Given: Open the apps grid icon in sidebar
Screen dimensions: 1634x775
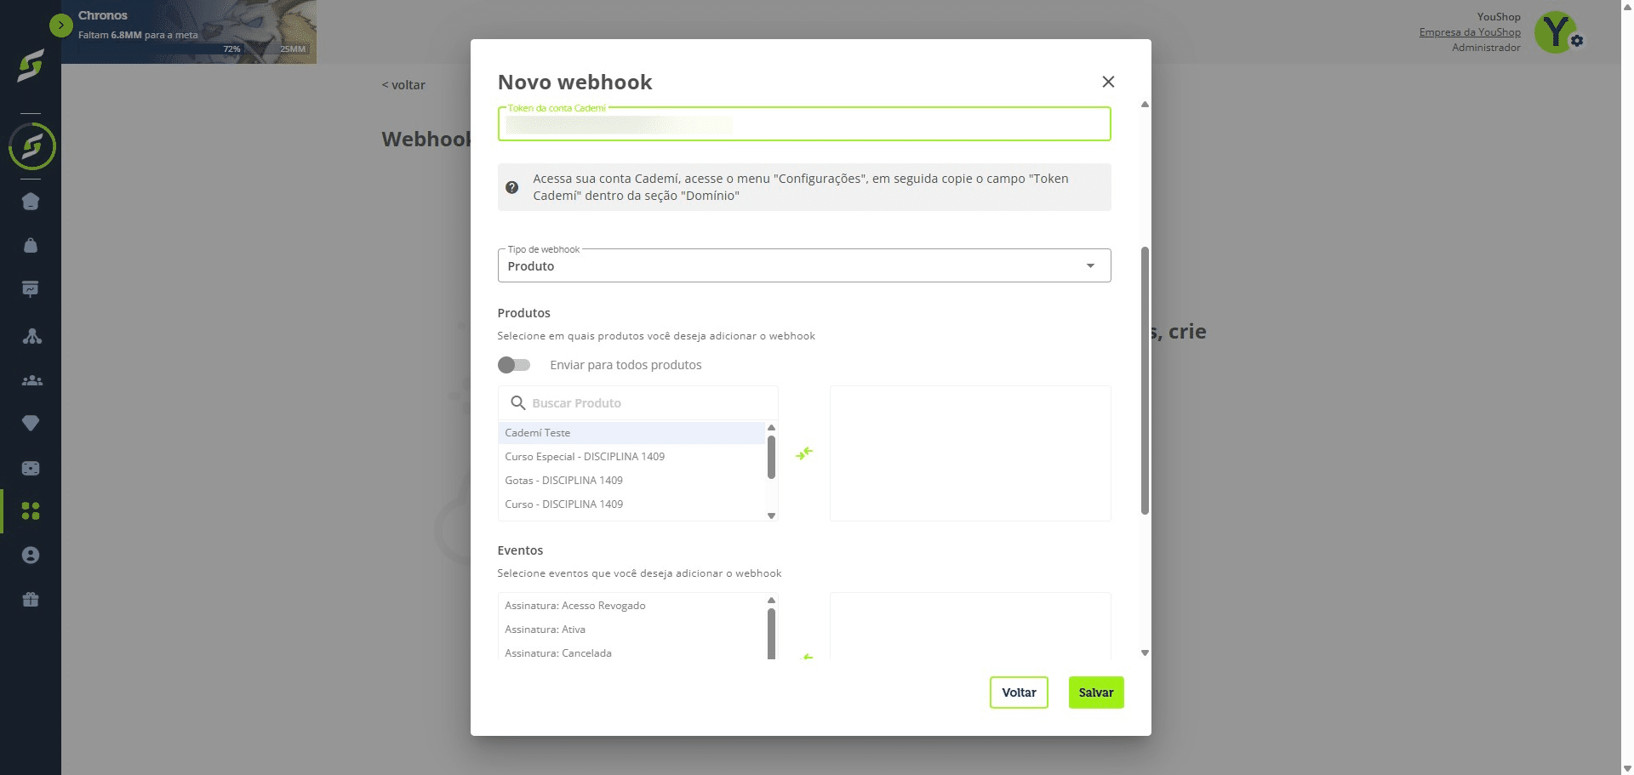Looking at the screenshot, I should click(x=31, y=510).
